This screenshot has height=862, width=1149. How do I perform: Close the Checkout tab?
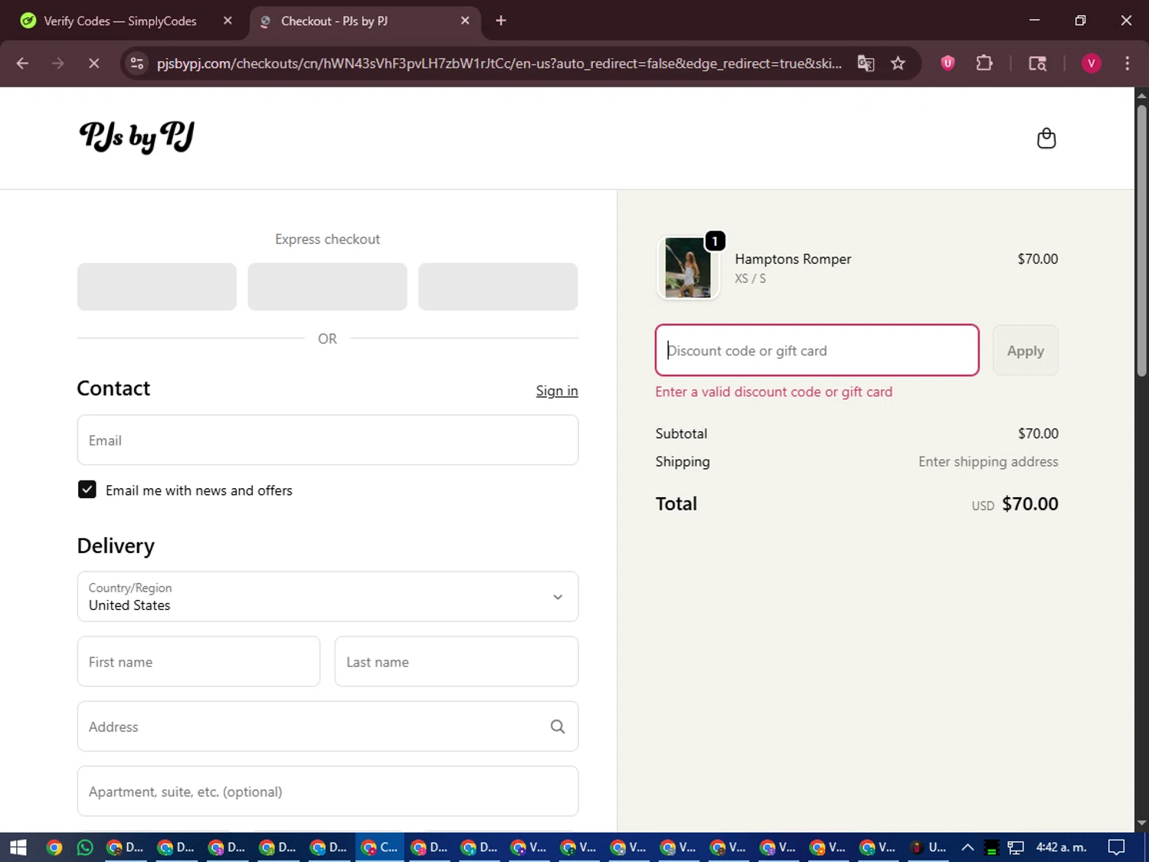tap(465, 21)
